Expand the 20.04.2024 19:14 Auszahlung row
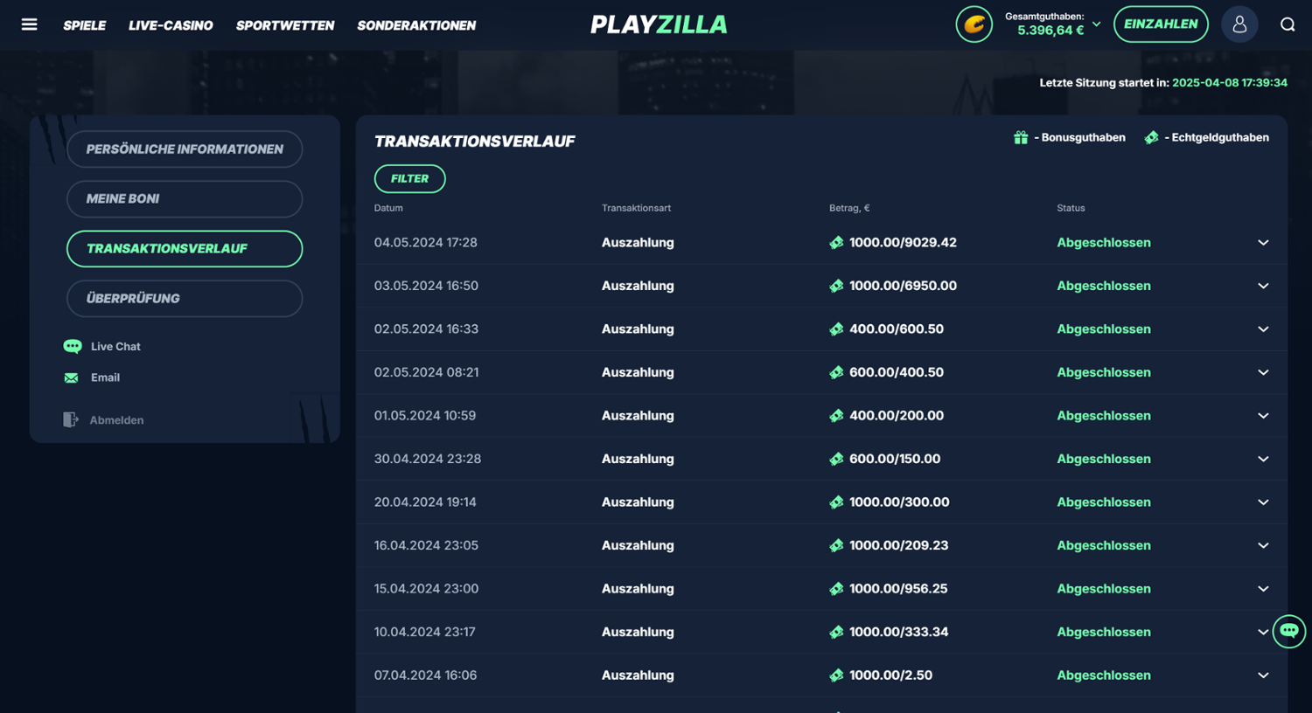This screenshot has height=713, width=1312. pyautogui.click(x=1262, y=502)
